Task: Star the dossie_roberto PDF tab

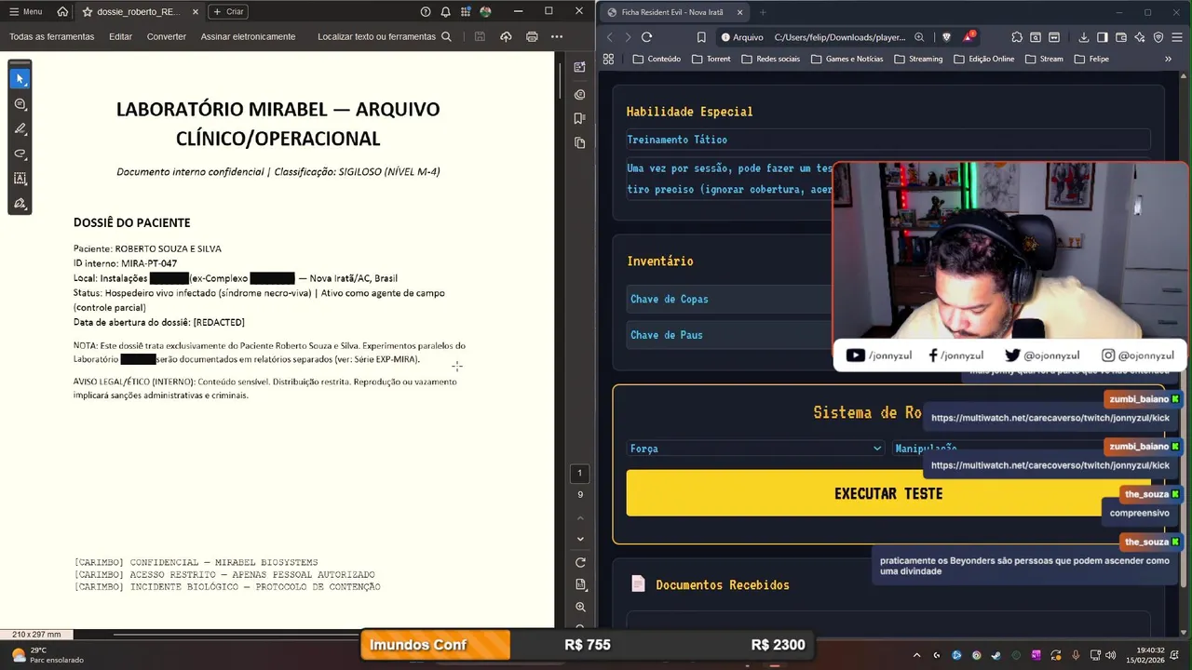Action: (88, 11)
